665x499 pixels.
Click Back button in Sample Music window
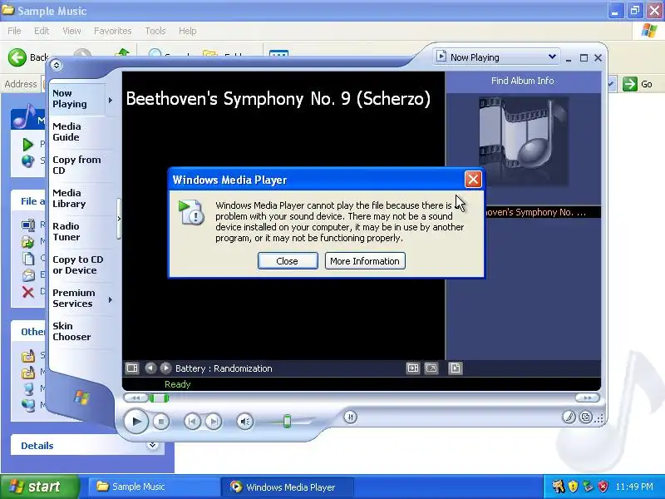click(x=28, y=57)
